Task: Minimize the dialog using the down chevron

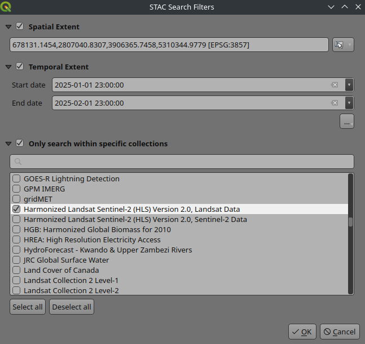Action: click(x=331, y=7)
